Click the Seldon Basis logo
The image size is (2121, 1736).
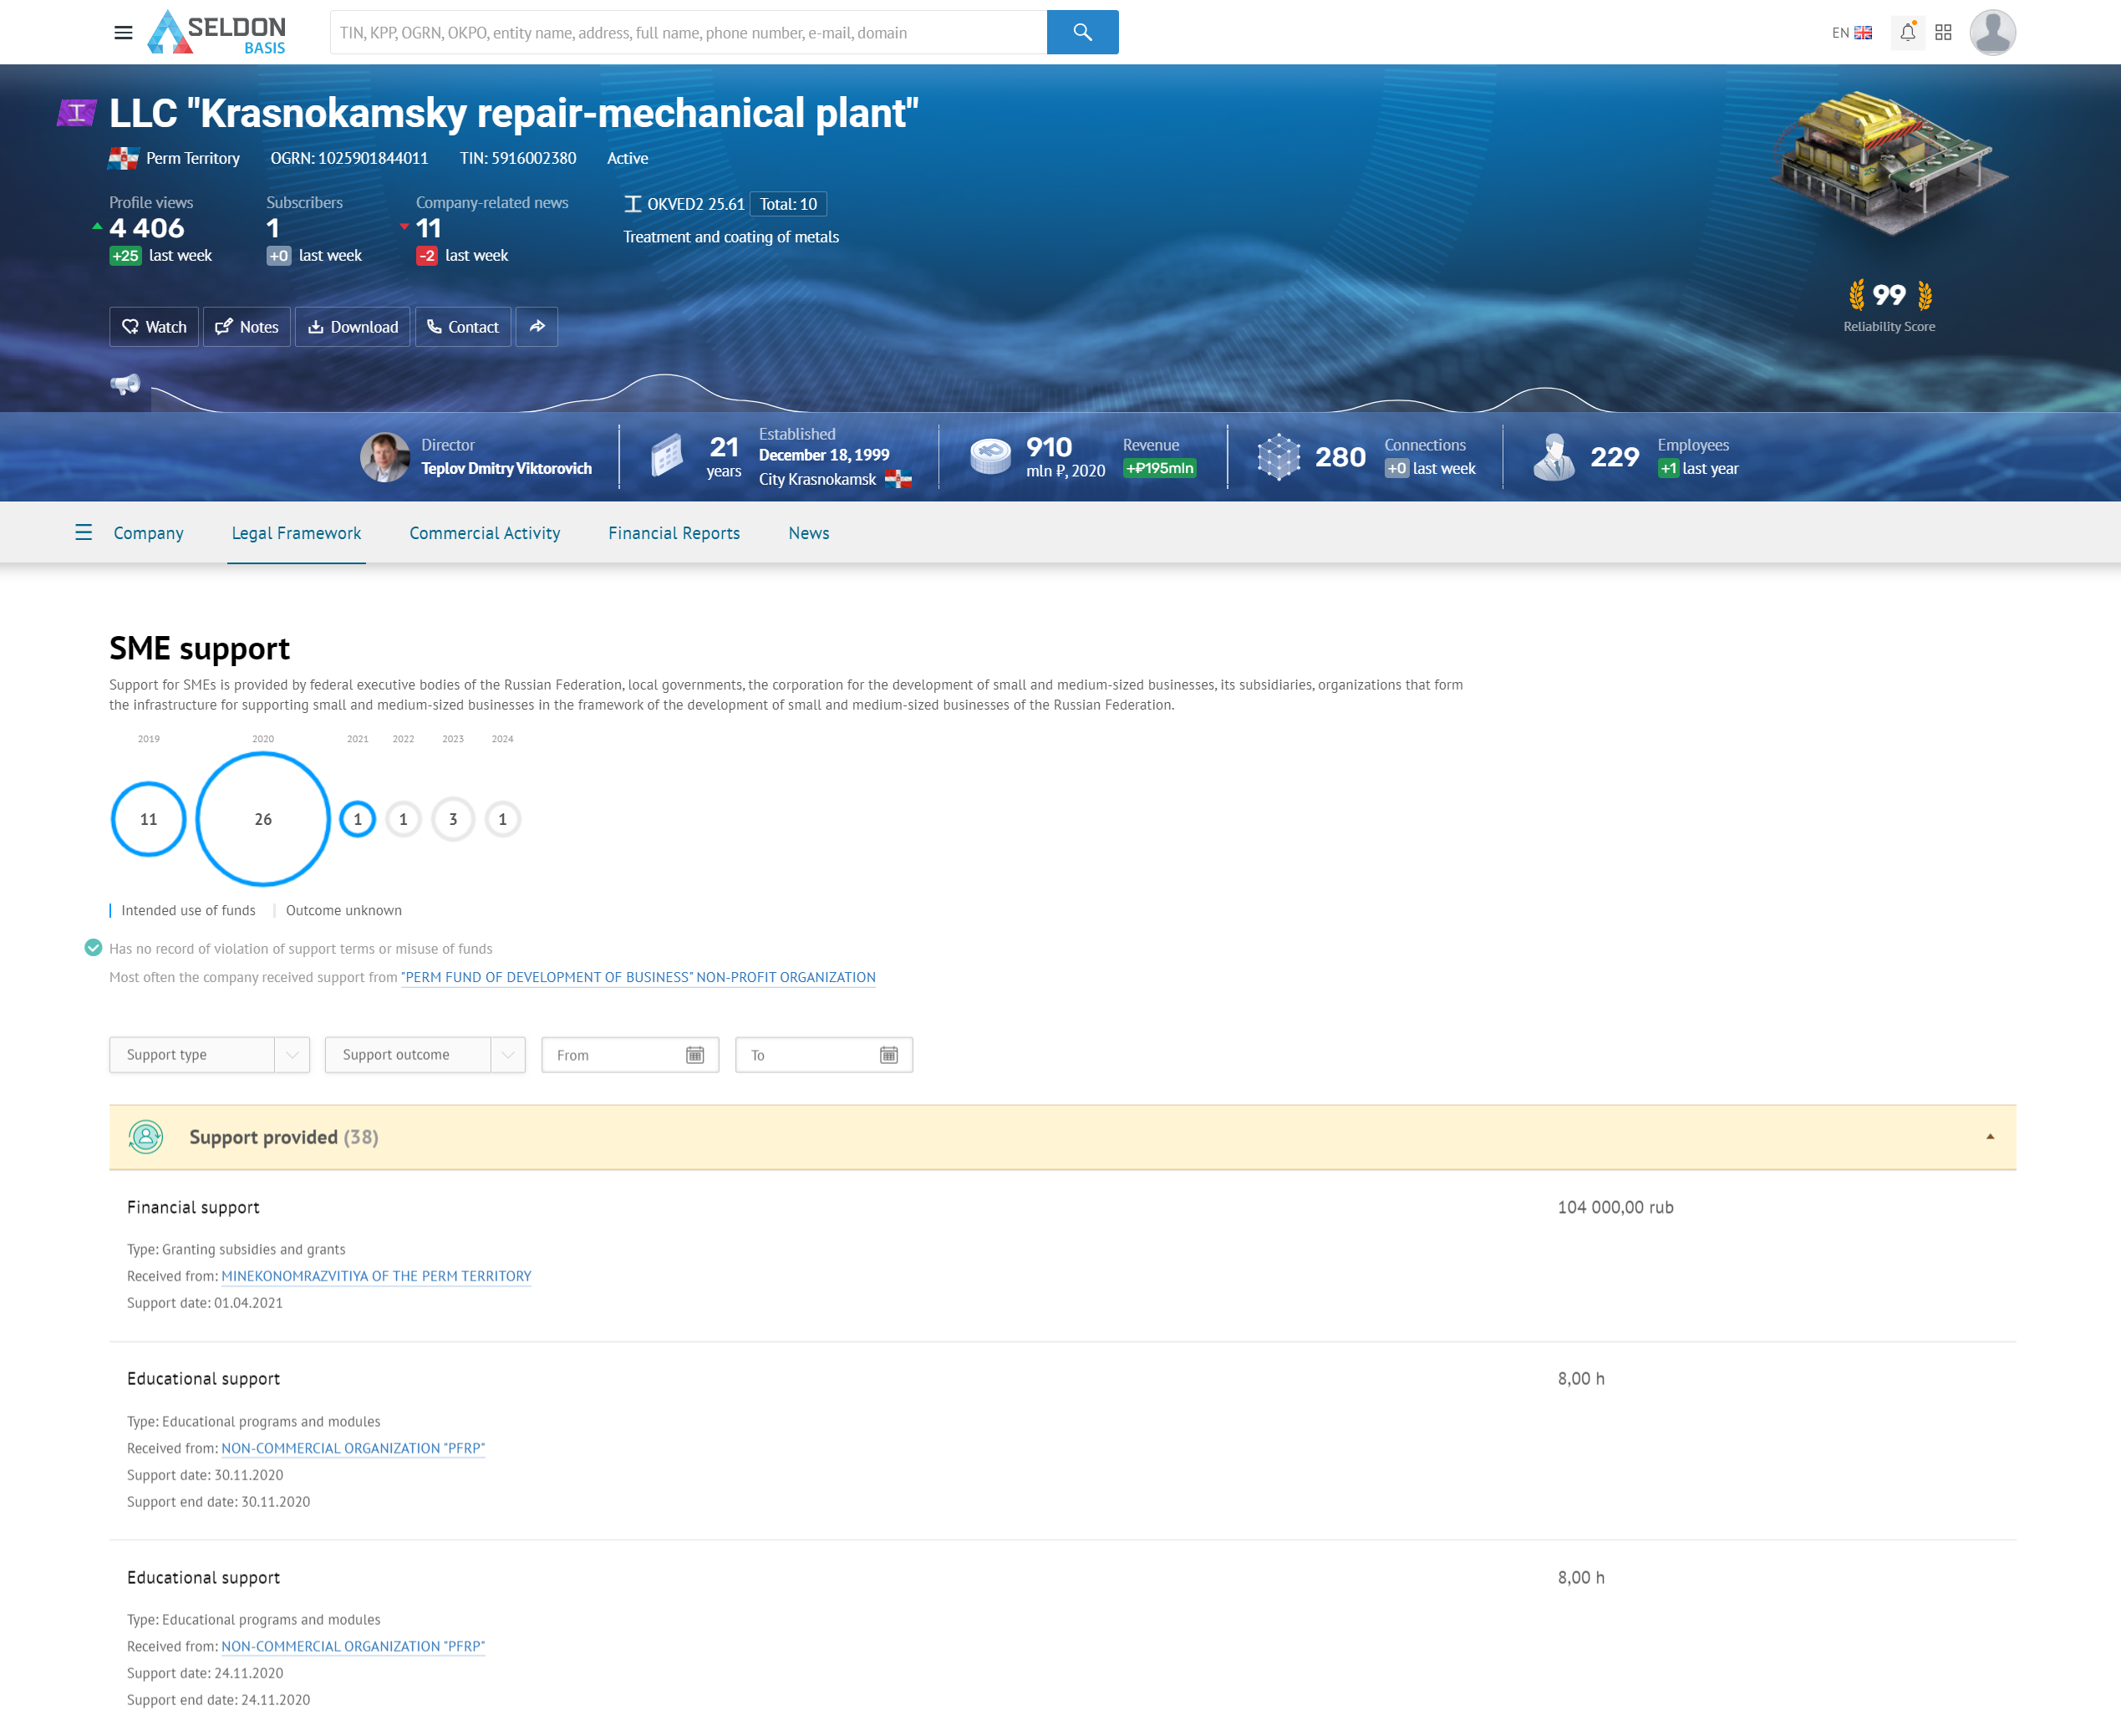coord(217,32)
